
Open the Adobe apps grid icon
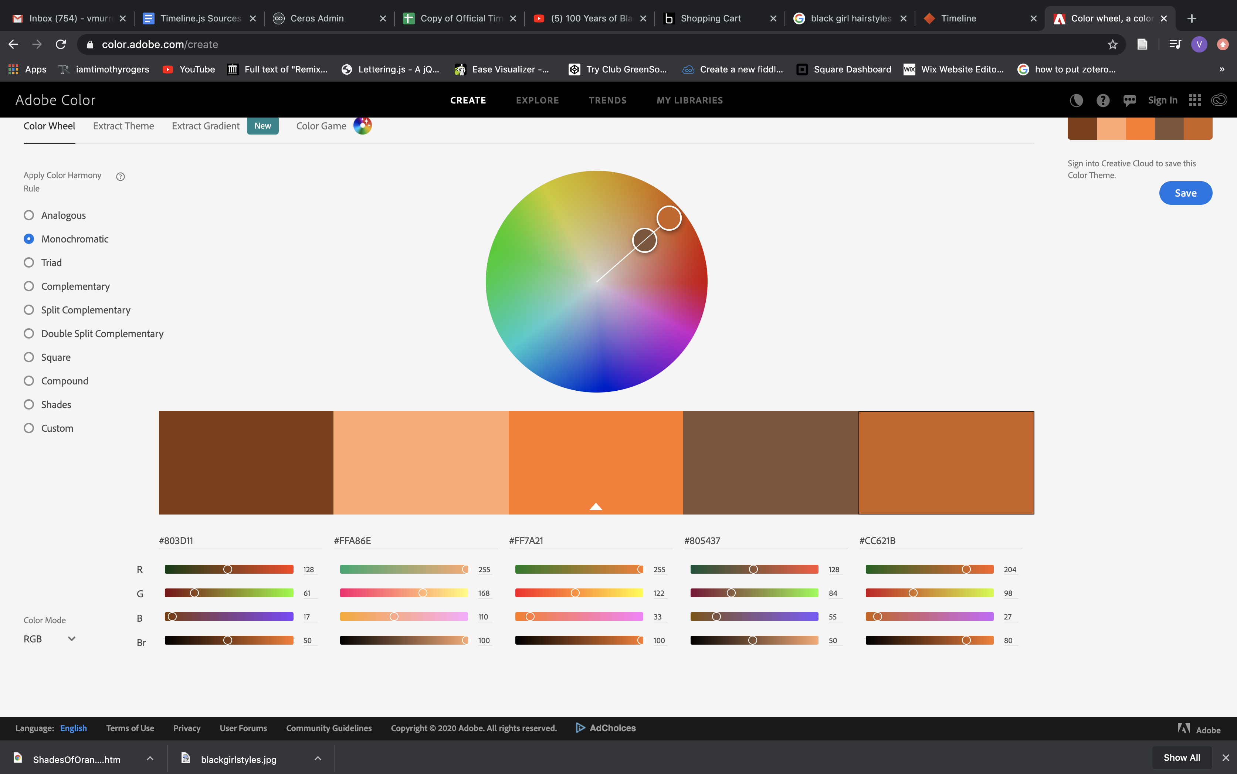pyautogui.click(x=1194, y=100)
